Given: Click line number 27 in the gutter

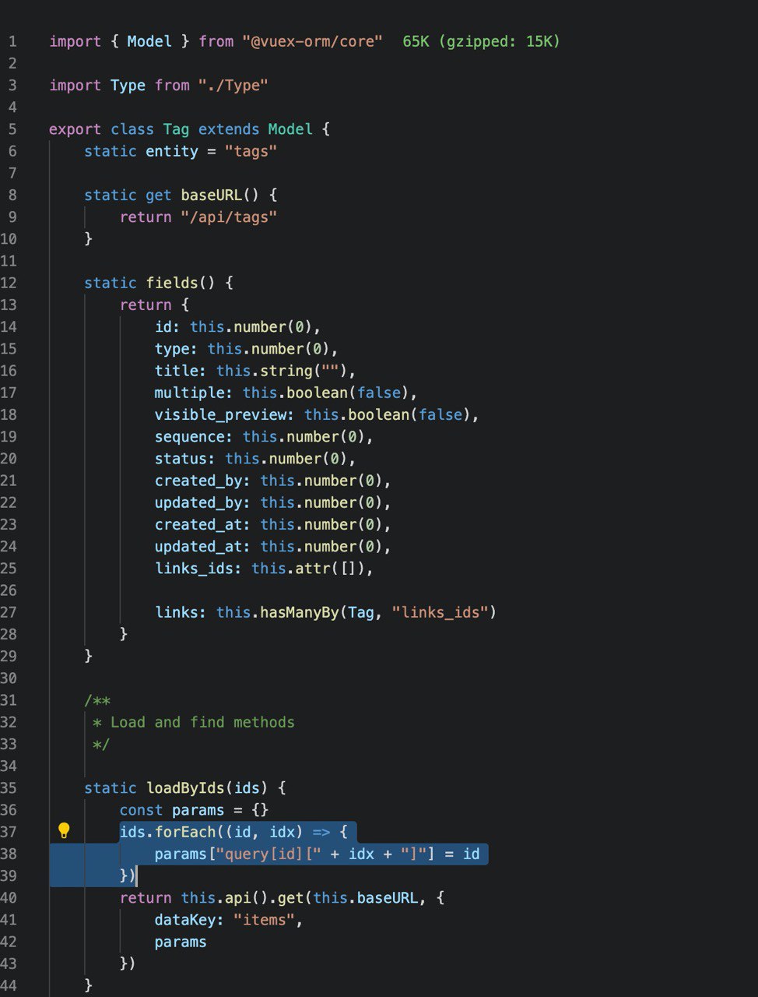Looking at the screenshot, I should point(9,612).
